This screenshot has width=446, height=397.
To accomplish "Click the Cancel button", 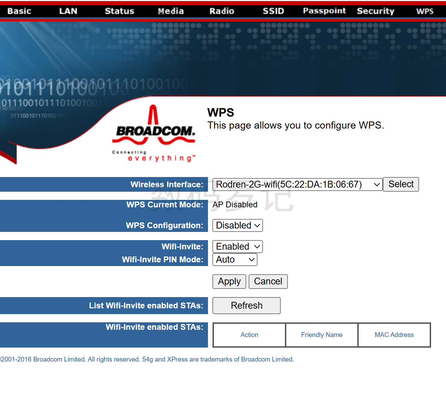I will pos(268,282).
